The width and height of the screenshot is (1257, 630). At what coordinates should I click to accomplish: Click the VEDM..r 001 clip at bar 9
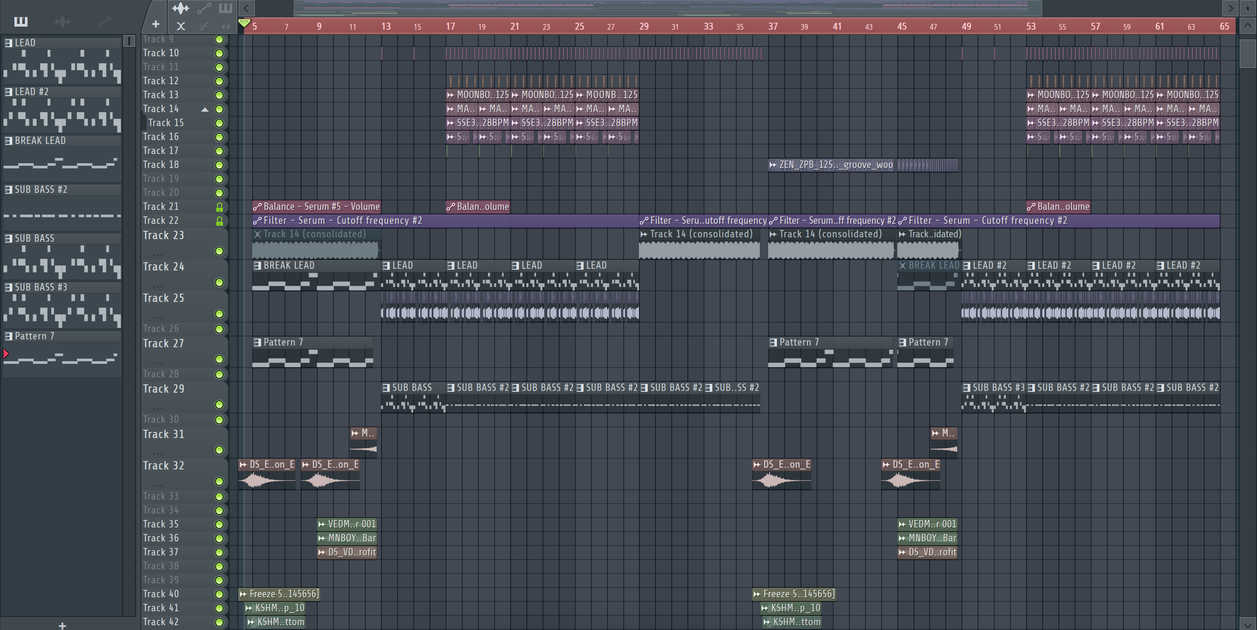click(347, 524)
